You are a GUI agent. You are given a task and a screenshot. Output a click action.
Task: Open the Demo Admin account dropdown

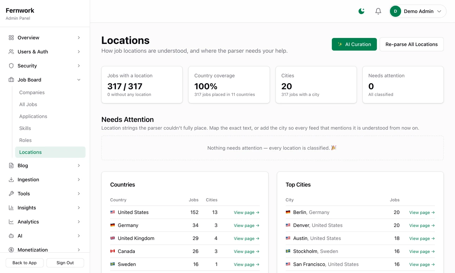tap(418, 11)
